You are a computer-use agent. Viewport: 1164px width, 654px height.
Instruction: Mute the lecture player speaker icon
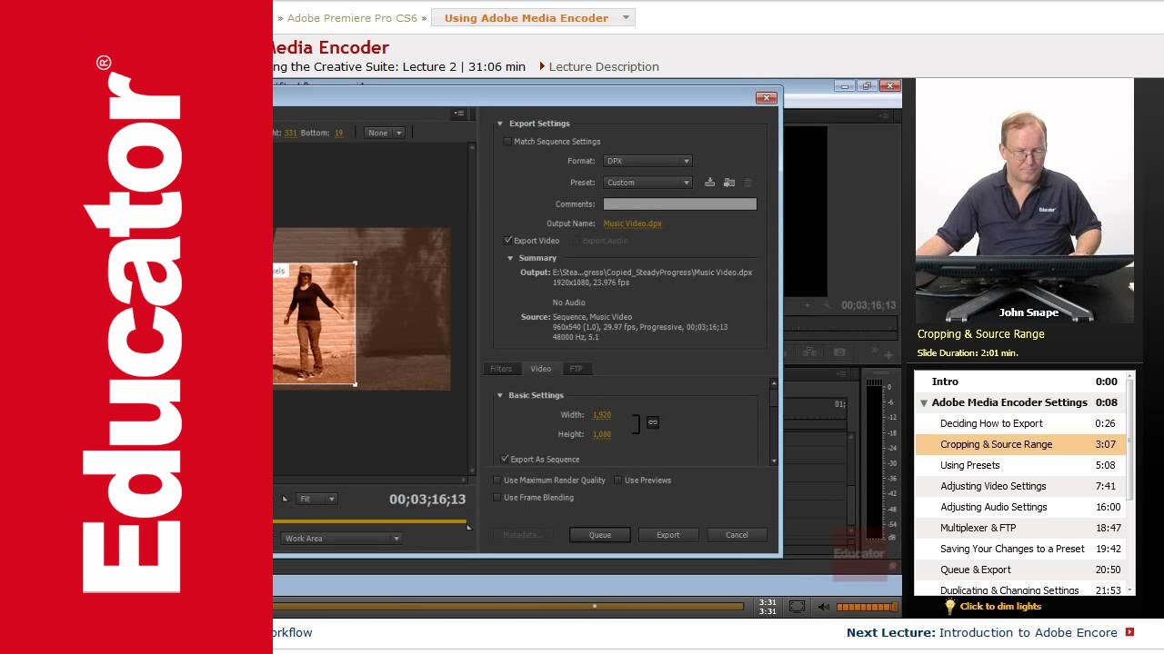(x=823, y=607)
